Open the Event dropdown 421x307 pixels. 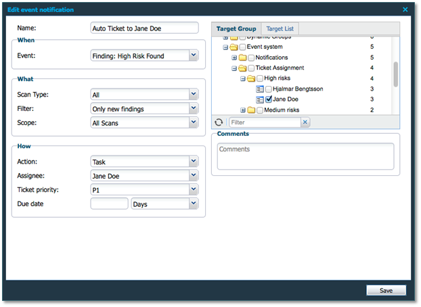194,55
